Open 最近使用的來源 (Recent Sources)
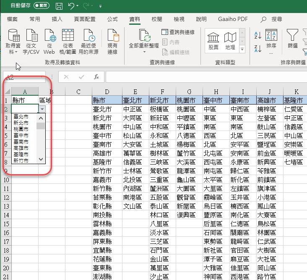Image resolution: width=307 pixels, height=280 pixels. click(89, 36)
